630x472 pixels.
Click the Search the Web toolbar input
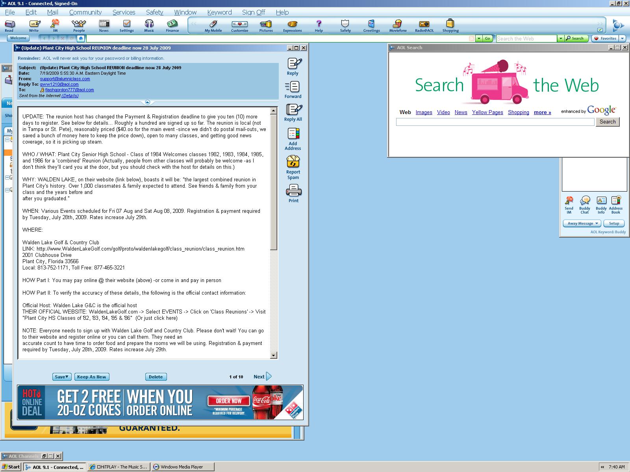point(526,39)
